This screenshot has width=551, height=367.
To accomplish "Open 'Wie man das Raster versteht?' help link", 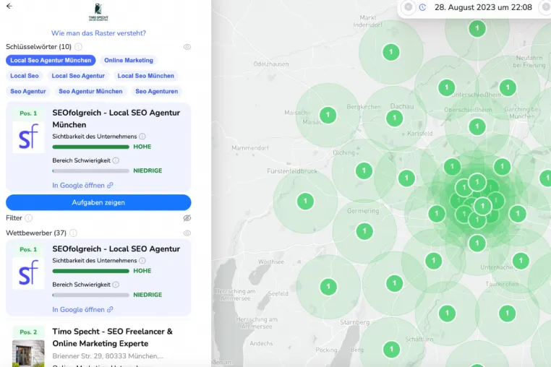I will pos(98,33).
